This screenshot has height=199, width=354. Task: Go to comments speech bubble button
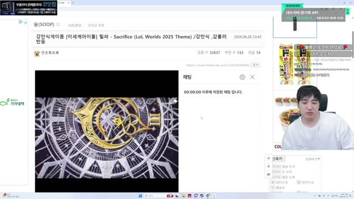[268, 174]
